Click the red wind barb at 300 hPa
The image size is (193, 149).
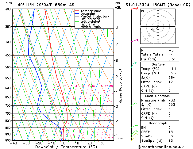click(135, 9)
